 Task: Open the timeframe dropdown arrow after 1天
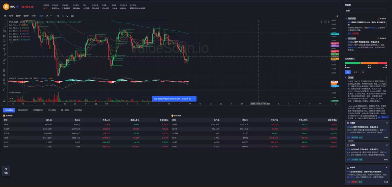pyautogui.click(x=51, y=16)
